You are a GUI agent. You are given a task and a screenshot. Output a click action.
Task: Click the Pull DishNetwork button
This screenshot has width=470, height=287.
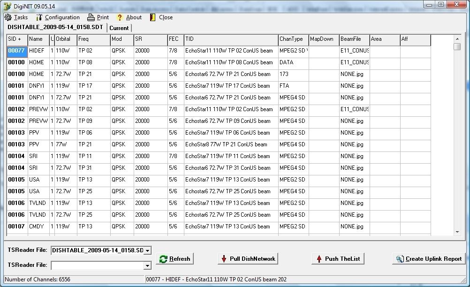(248, 259)
